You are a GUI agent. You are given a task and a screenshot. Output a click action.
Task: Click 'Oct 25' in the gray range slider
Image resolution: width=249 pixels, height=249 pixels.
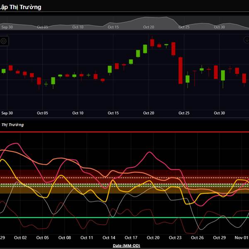coord(184,27)
